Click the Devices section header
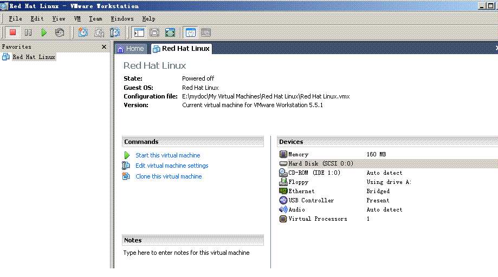 tap(387, 142)
